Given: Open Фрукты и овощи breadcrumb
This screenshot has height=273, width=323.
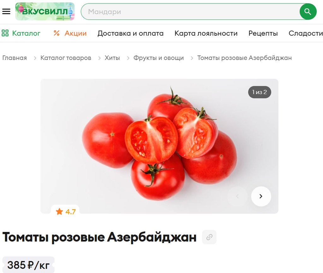Looking at the screenshot, I should pyautogui.click(x=158, y=58).
